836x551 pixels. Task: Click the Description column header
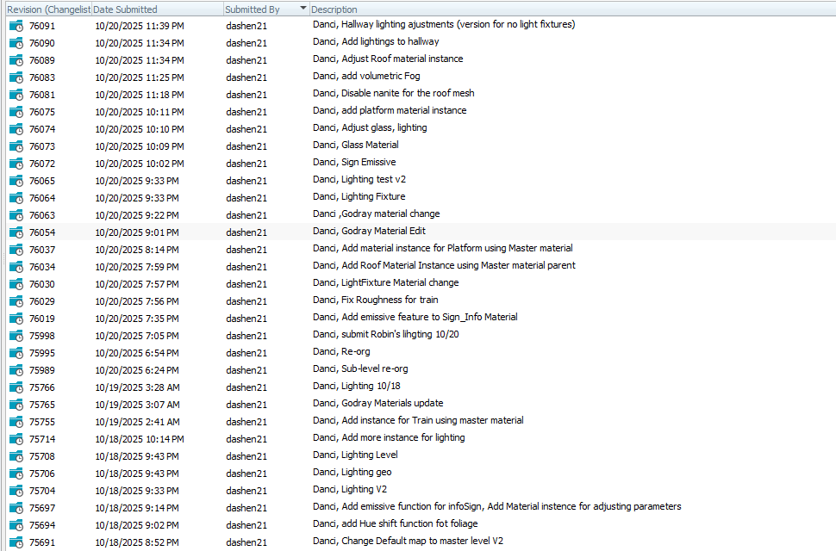tap(334, 9)
